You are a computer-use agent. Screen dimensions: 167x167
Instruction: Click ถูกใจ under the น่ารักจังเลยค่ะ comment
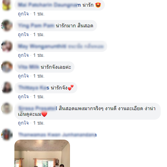point(23,76)
